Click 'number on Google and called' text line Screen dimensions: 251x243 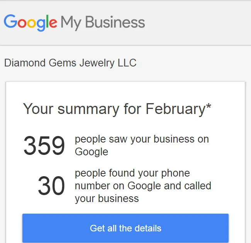pyautogui.click(x=143, y=186)
